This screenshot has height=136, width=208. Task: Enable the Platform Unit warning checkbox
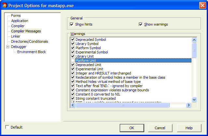pos(73,61)
